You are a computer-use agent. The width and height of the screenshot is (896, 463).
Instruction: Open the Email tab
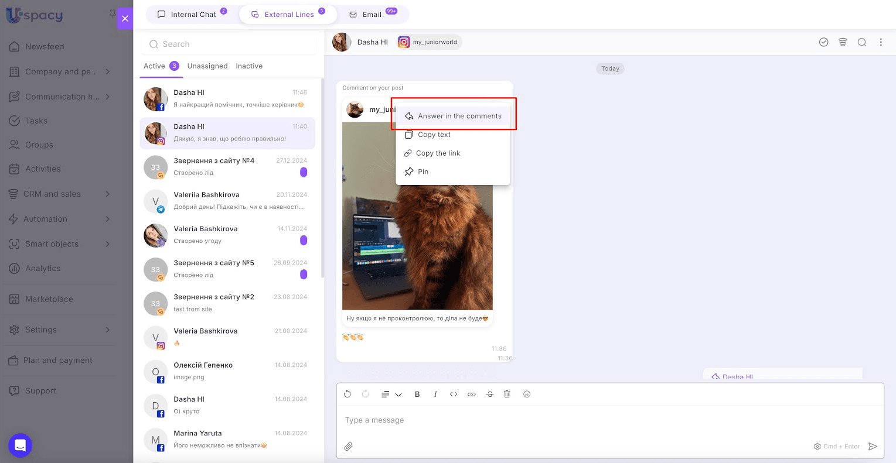point(372,15)
